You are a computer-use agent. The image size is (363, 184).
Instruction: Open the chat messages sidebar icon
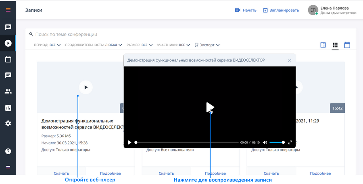(8, 75)
